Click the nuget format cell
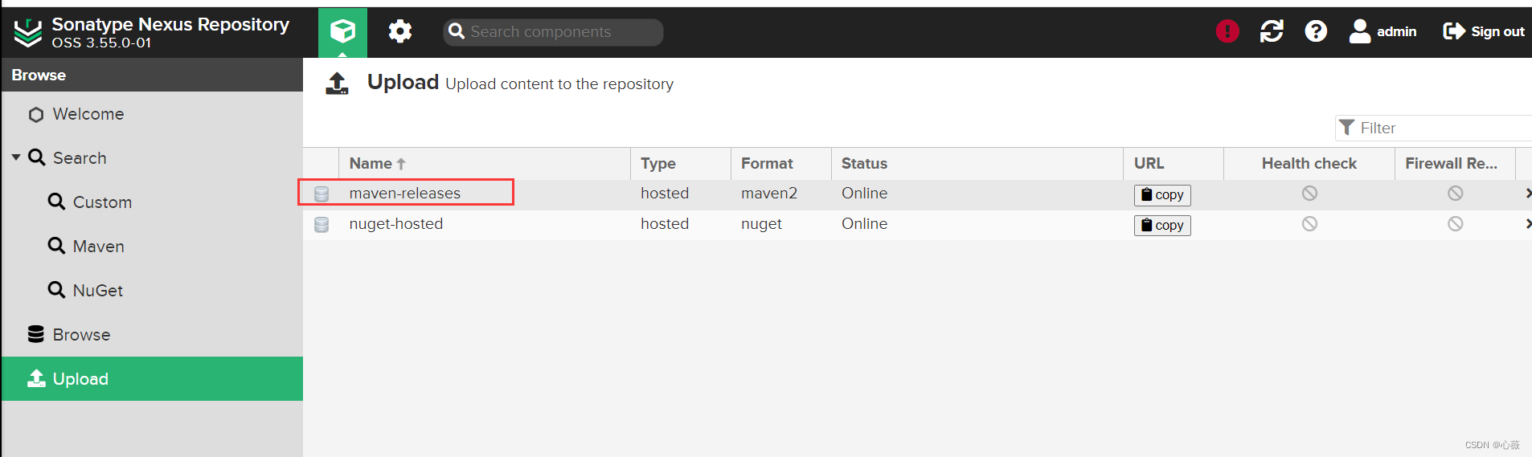The height and width of the screenshot is (457, 1532). click(761, 224)
